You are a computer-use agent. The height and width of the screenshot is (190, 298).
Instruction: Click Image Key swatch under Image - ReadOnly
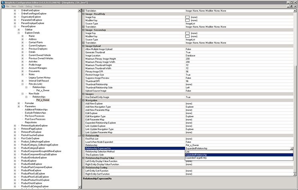187,17
